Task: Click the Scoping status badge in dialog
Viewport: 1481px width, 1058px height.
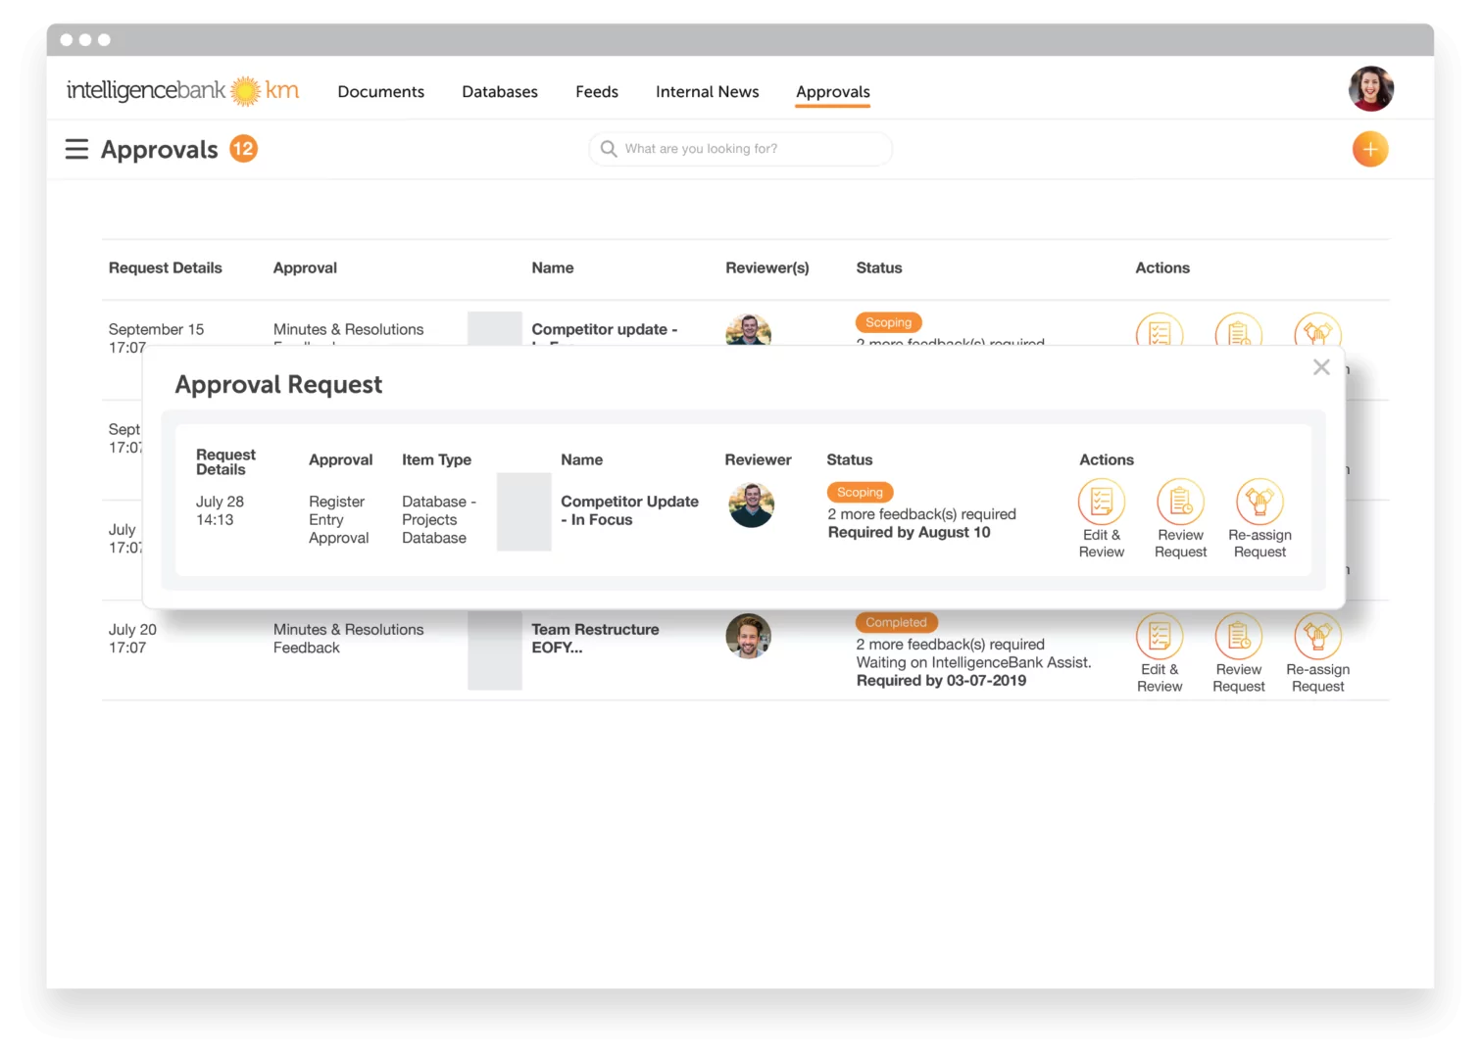Action: coord(860,493)
